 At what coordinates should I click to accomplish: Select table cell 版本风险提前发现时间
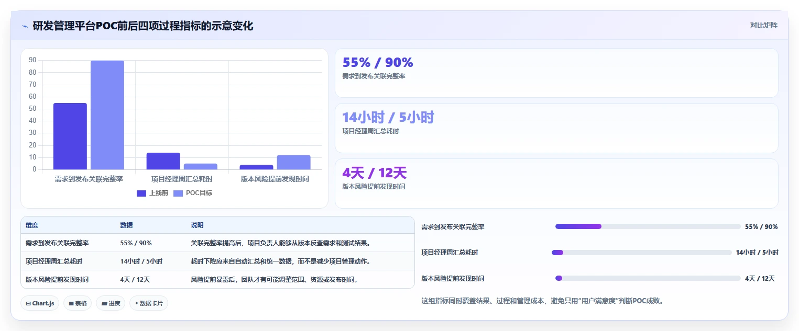click(57, 280)
